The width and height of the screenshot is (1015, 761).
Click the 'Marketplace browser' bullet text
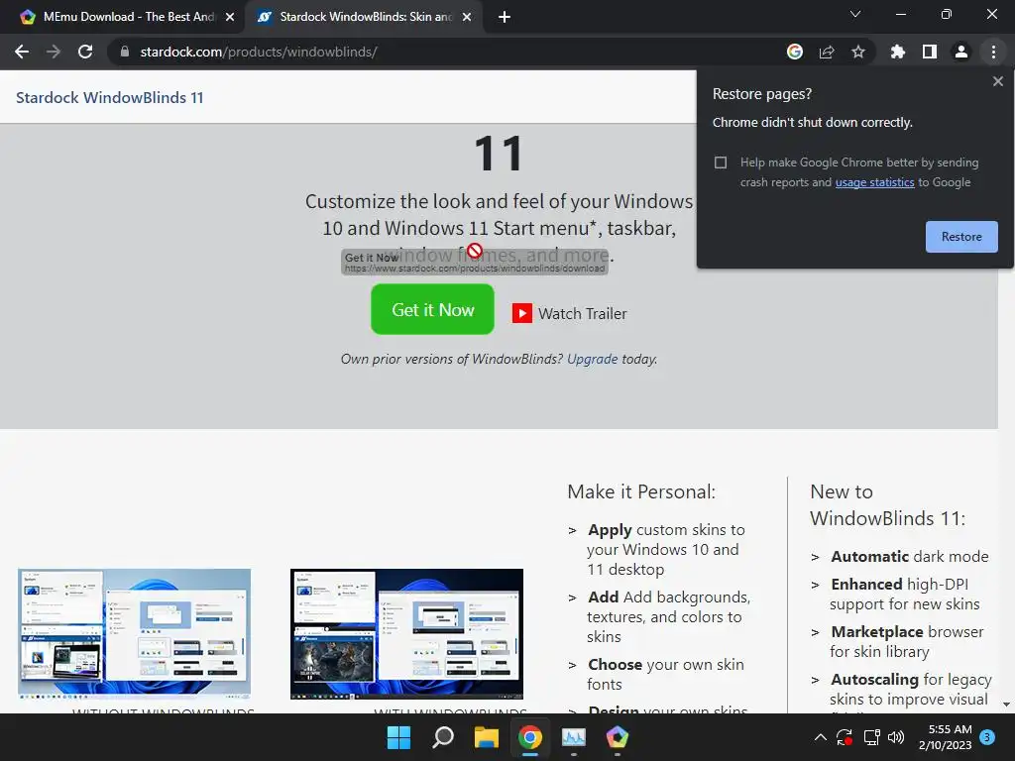point(906,641)
